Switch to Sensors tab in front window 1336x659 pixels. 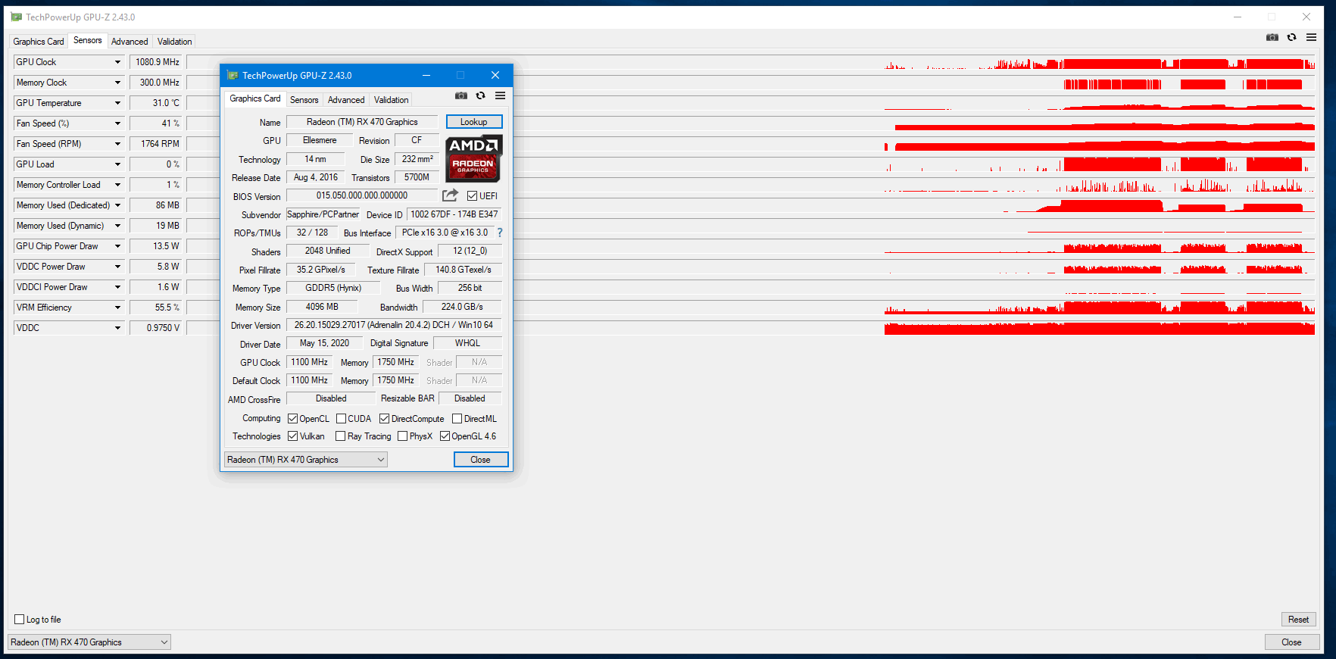coord(304,100)
